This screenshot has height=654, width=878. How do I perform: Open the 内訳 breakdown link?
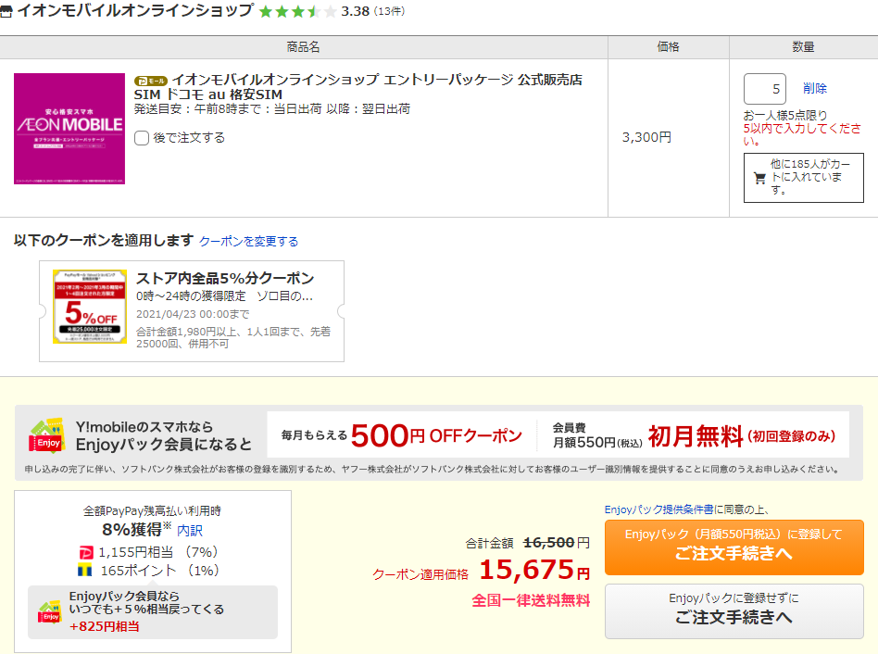pos(190,530)
